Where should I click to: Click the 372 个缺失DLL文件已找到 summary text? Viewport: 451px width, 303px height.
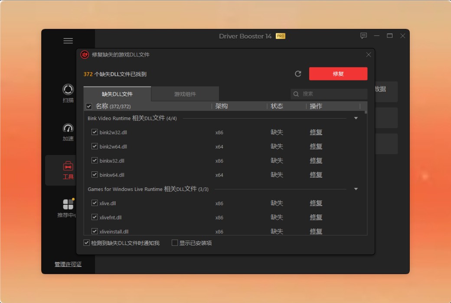(x=115, y=74)
